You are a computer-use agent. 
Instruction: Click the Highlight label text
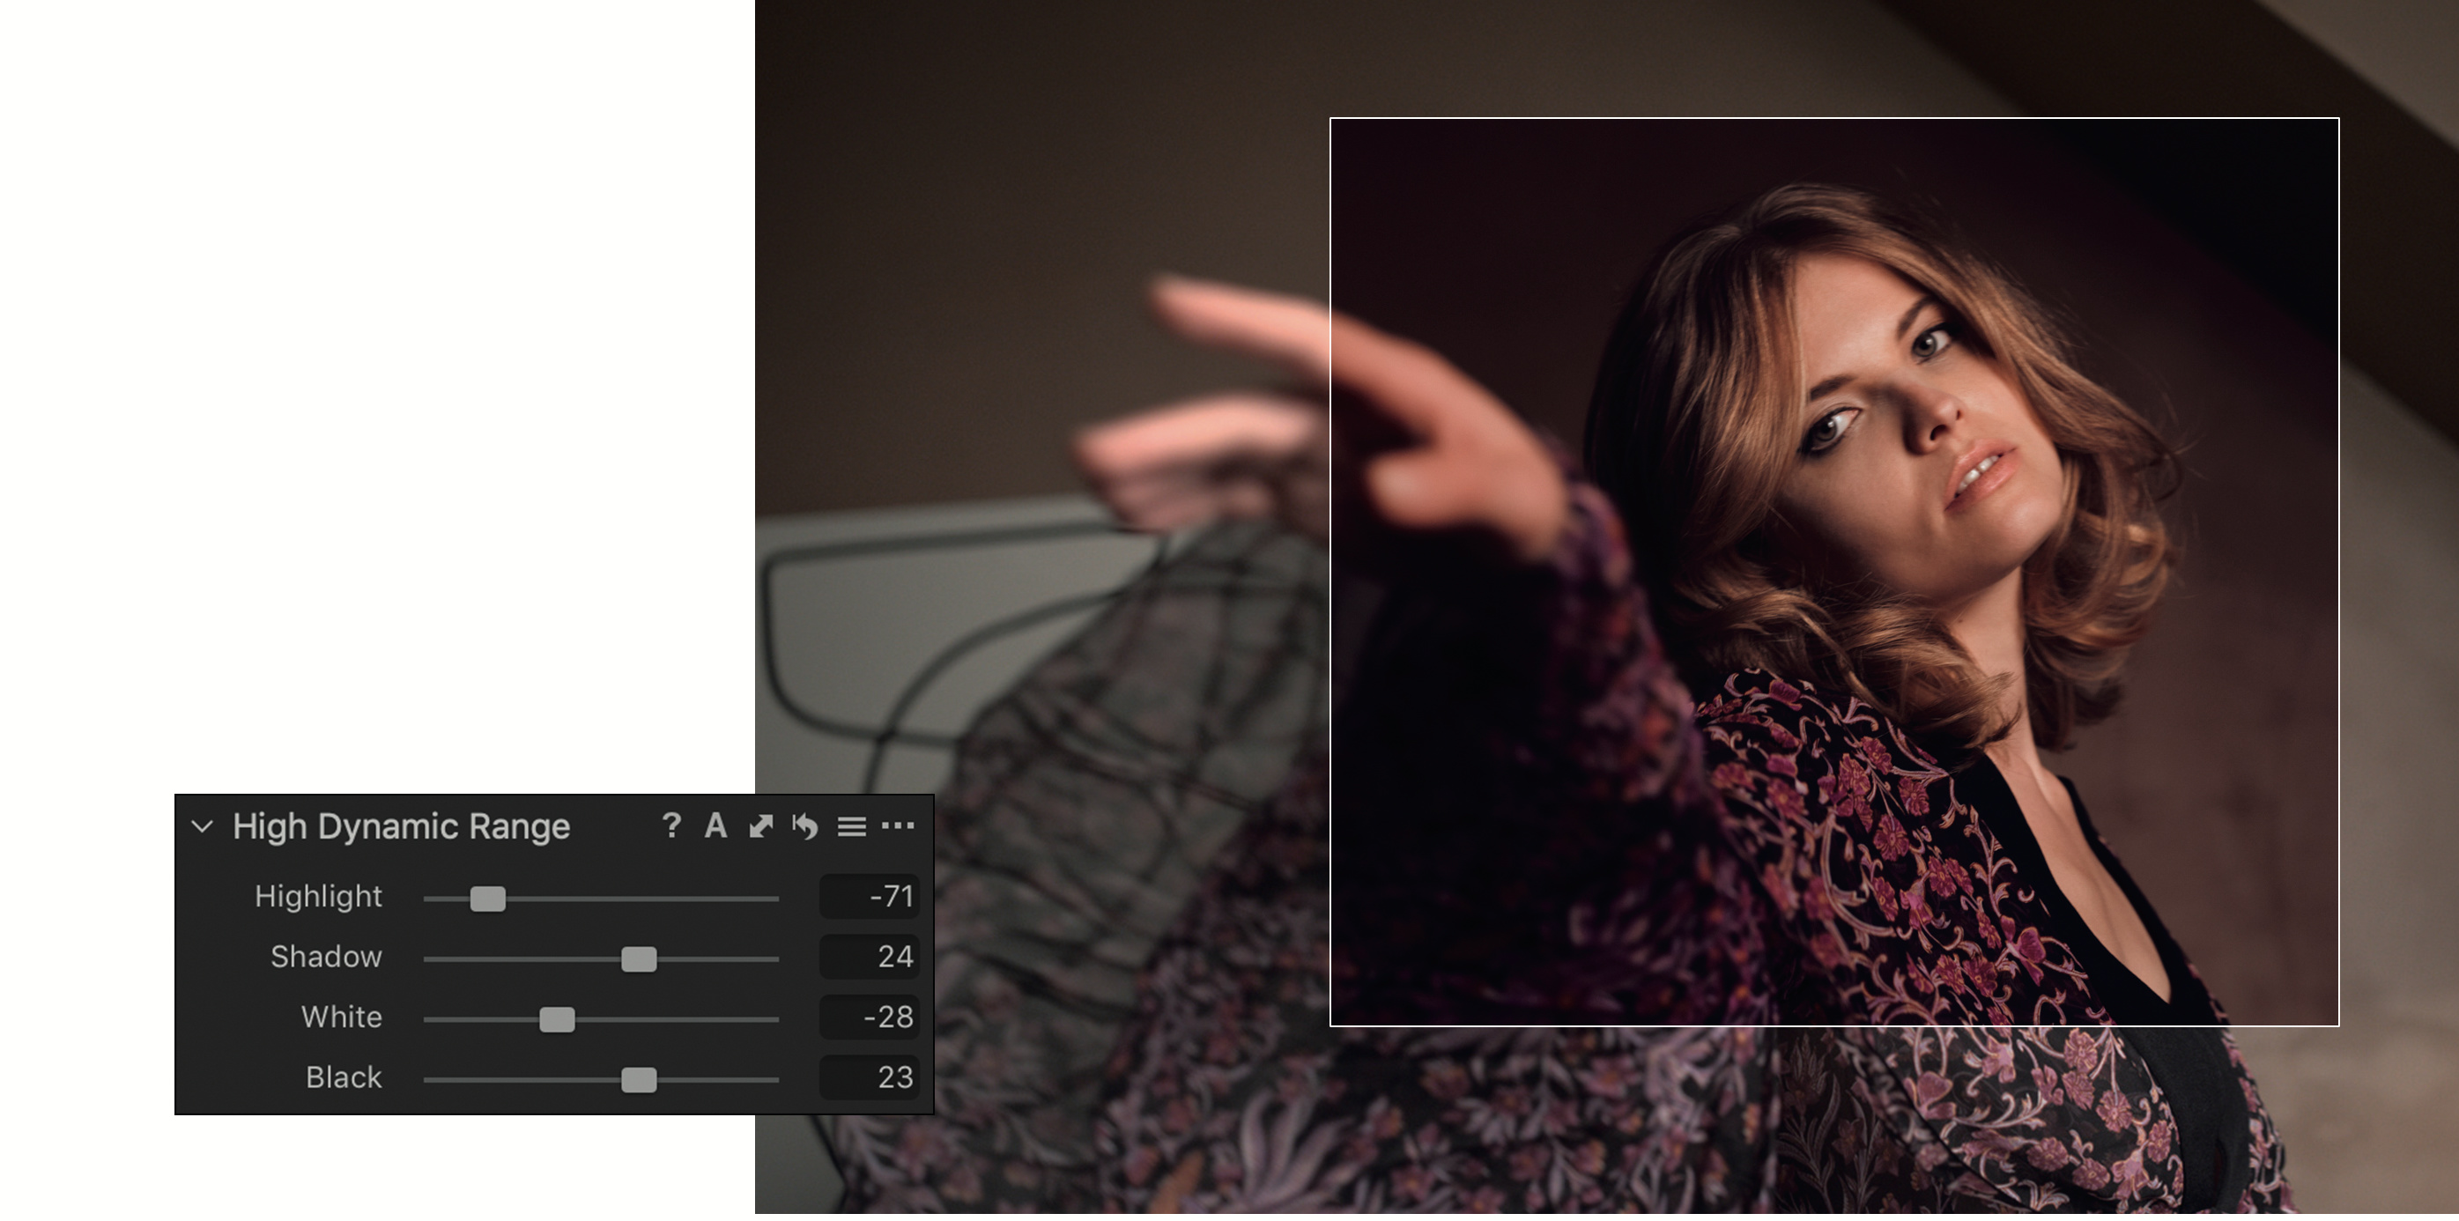(x=318, y=897)
